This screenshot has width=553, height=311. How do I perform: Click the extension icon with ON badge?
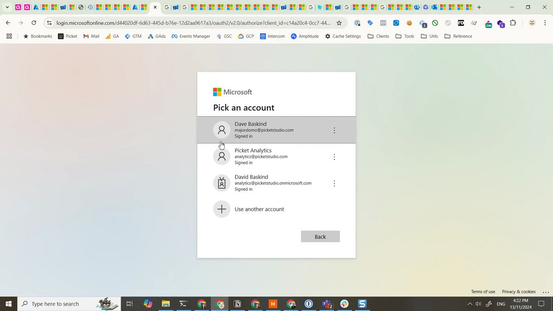click(488, 24)
